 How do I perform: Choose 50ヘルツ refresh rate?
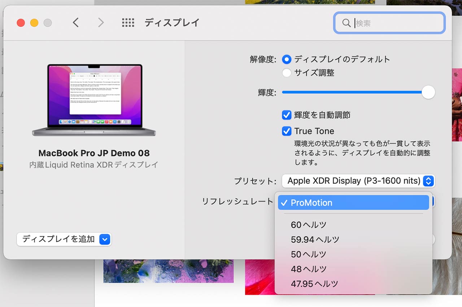point(353,254)
